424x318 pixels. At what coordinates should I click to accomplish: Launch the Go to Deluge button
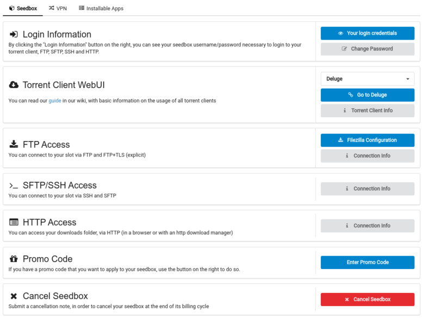coord(367,95)
